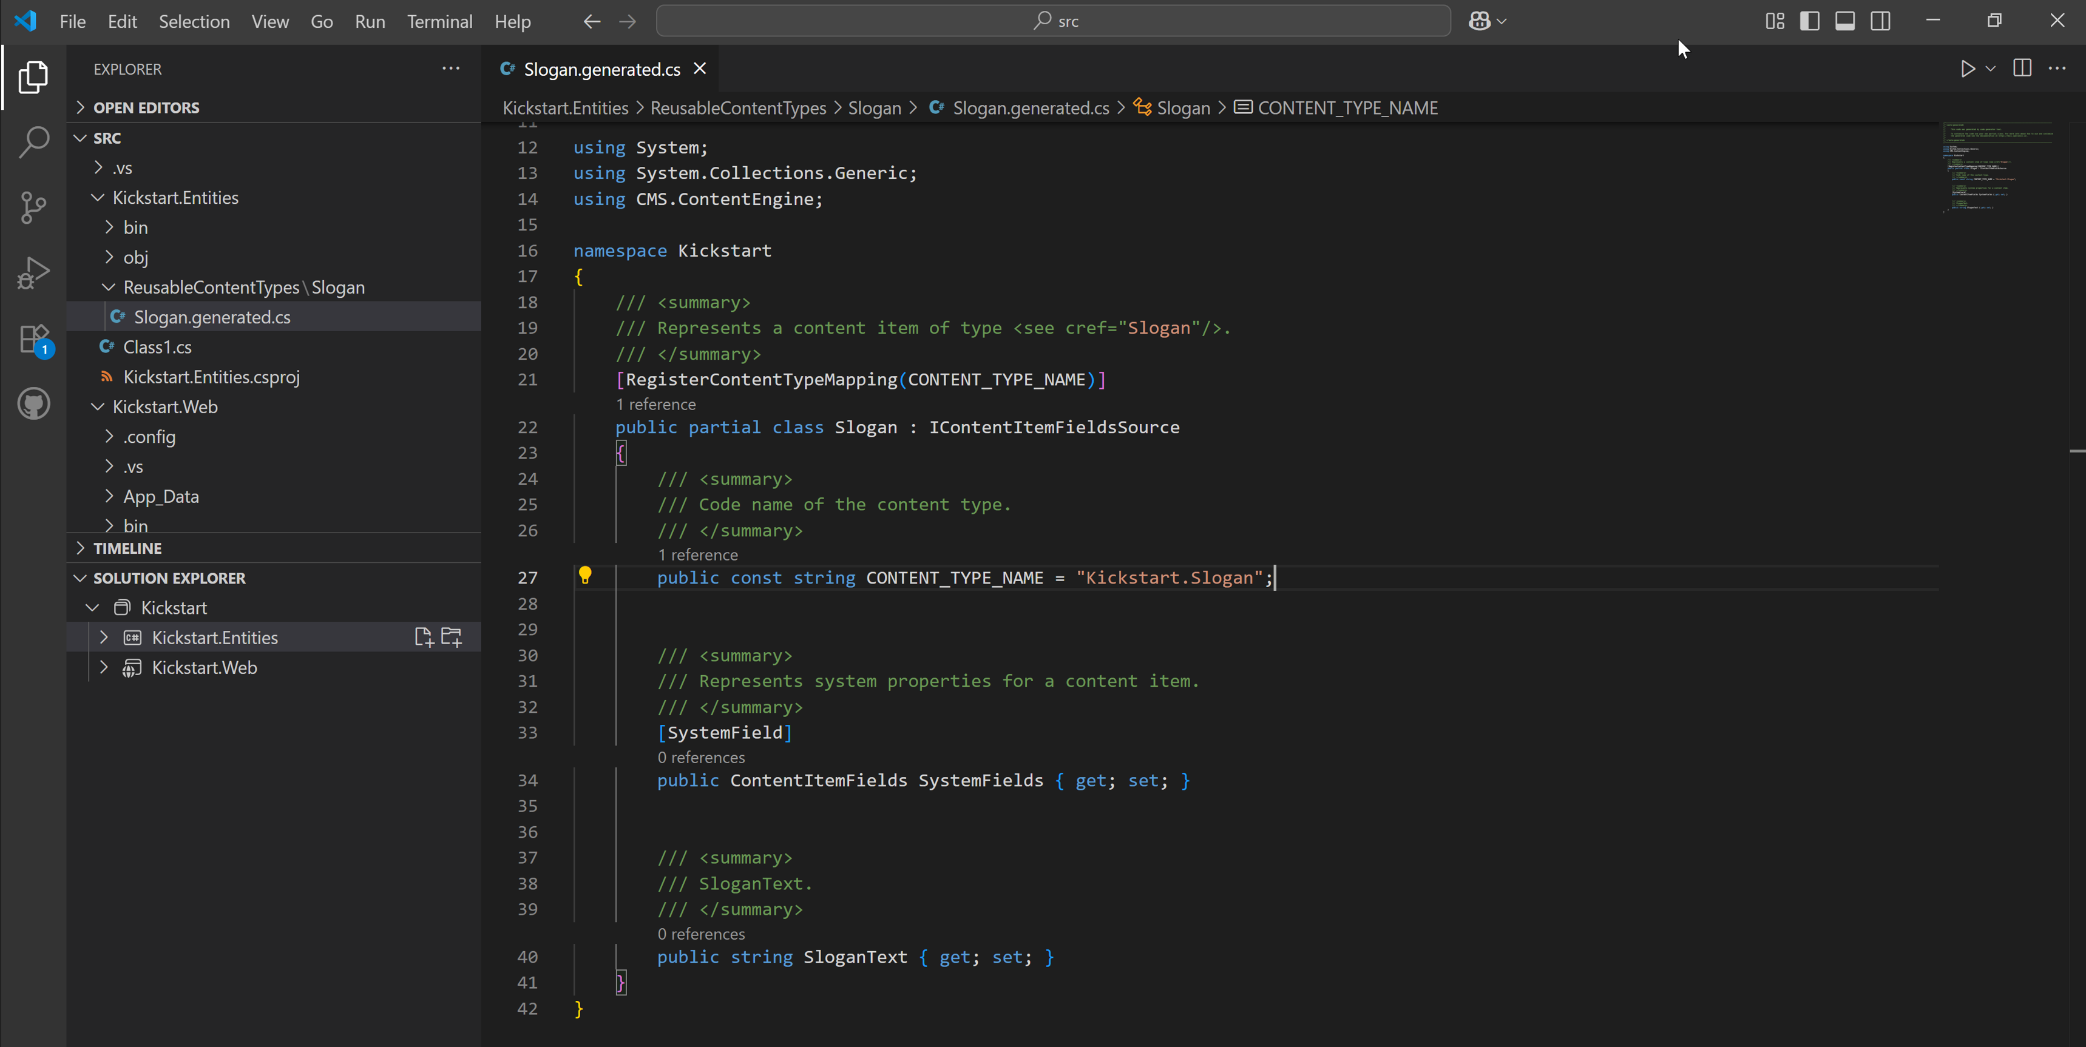This screenshot has height=1047, width=2086.
Task: Click the lightbulb code action on line 27
Action: [584, 575]
